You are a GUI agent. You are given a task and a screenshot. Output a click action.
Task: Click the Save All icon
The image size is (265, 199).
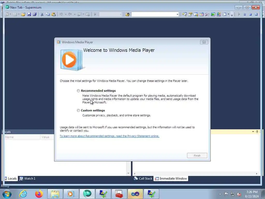point(35,15)
